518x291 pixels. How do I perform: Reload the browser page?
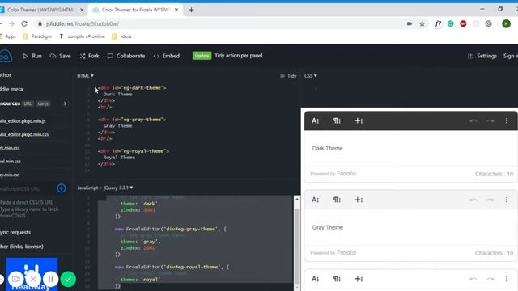click(x=24, y=23)
